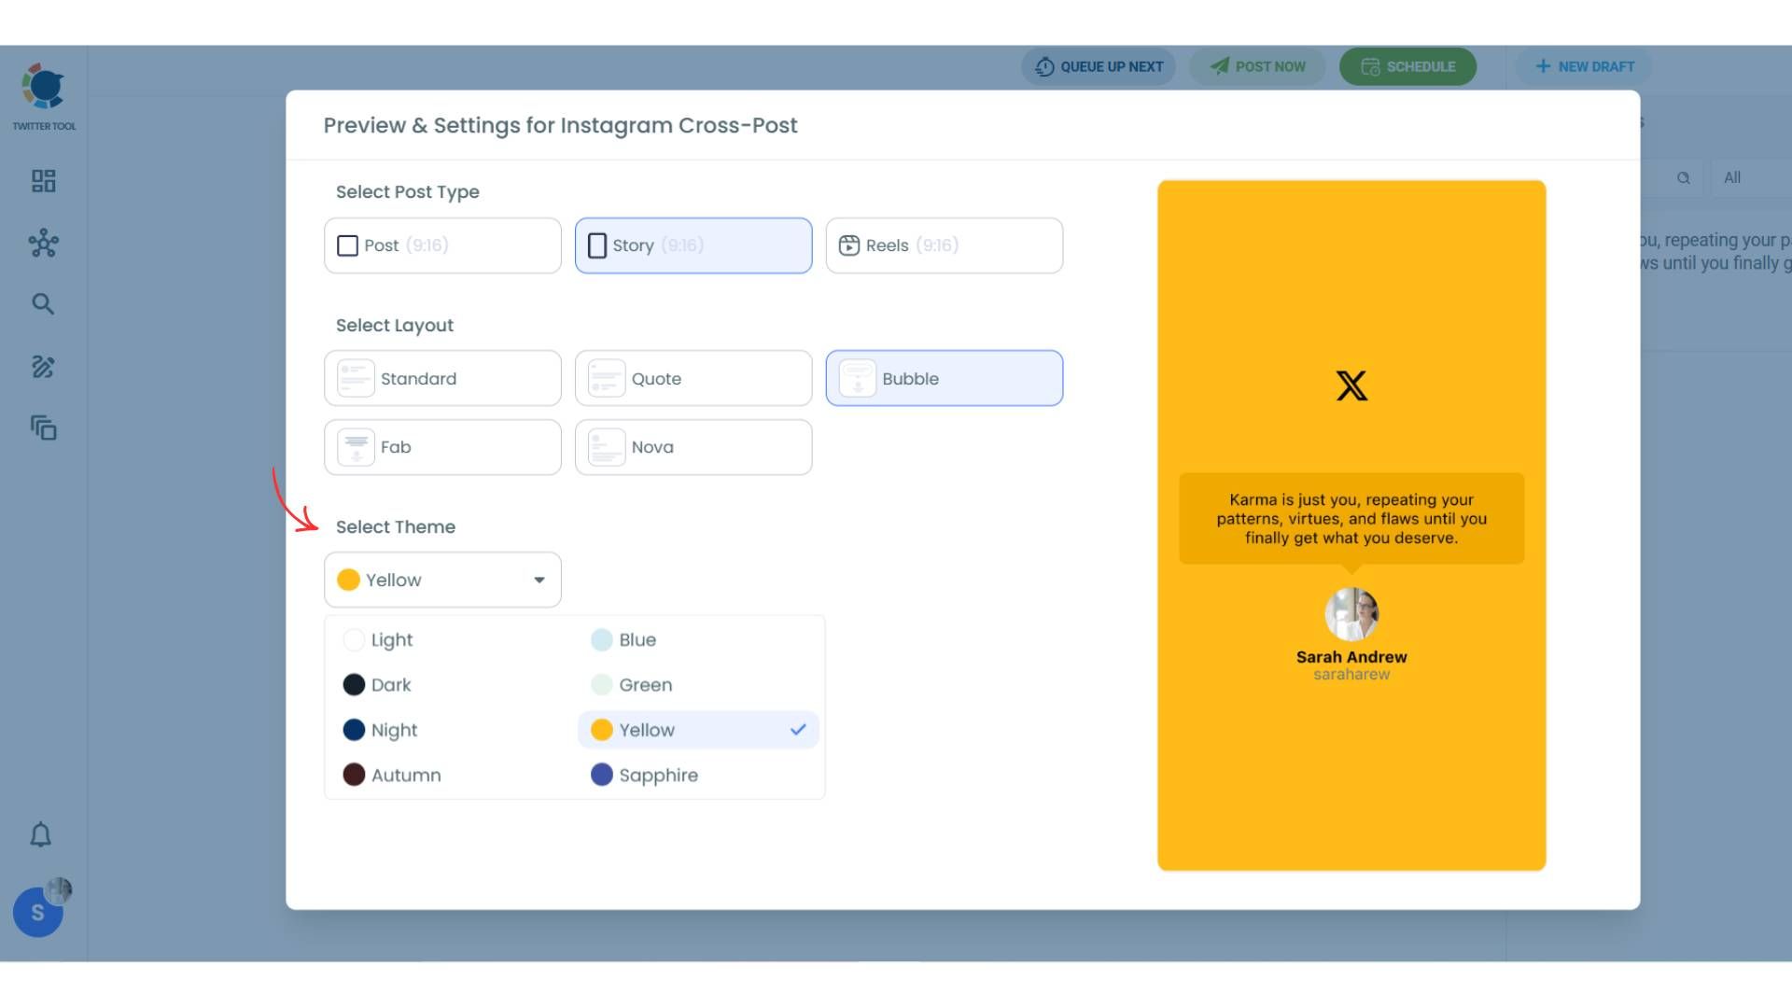Pick the Night theme from list
The height and width of the screenshot is (1008, 1792).
[393, 730]
